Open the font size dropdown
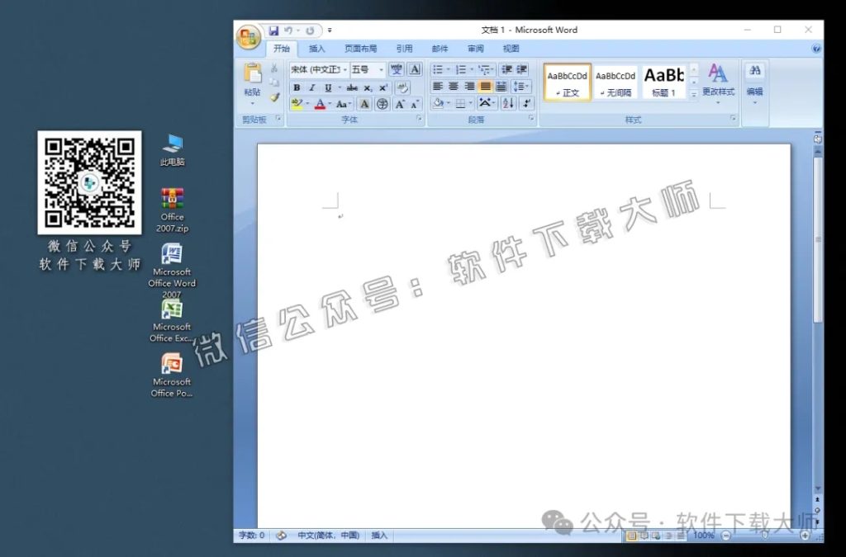 pyautogui.click(x=381, y=68)
